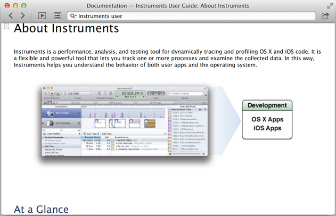Click the At a Glance section heading

41,209
